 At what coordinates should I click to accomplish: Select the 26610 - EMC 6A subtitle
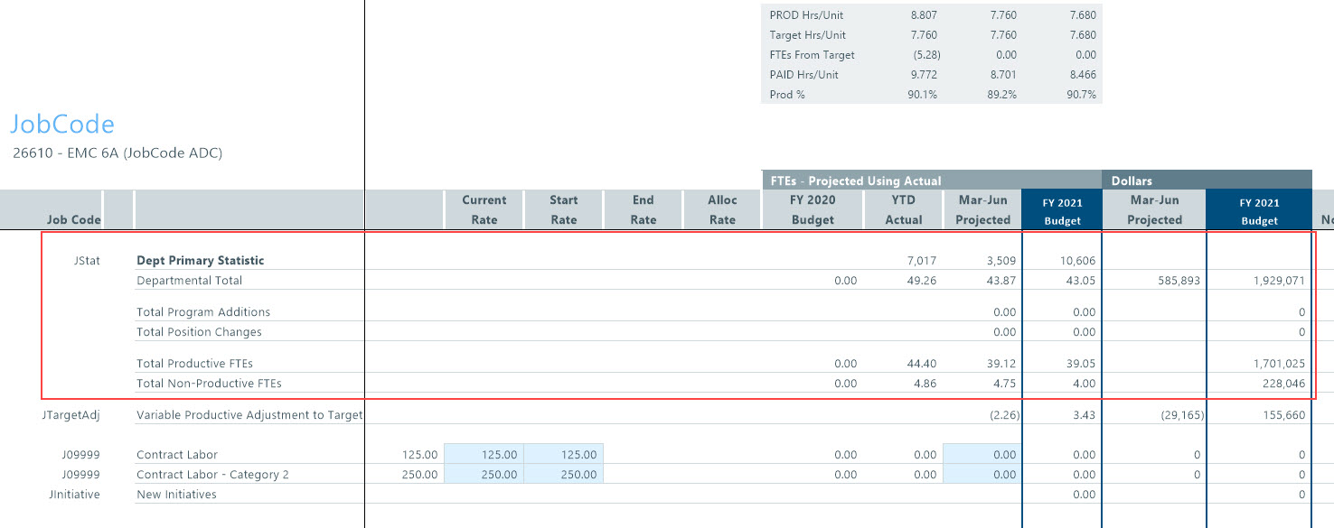coord(117,153)
